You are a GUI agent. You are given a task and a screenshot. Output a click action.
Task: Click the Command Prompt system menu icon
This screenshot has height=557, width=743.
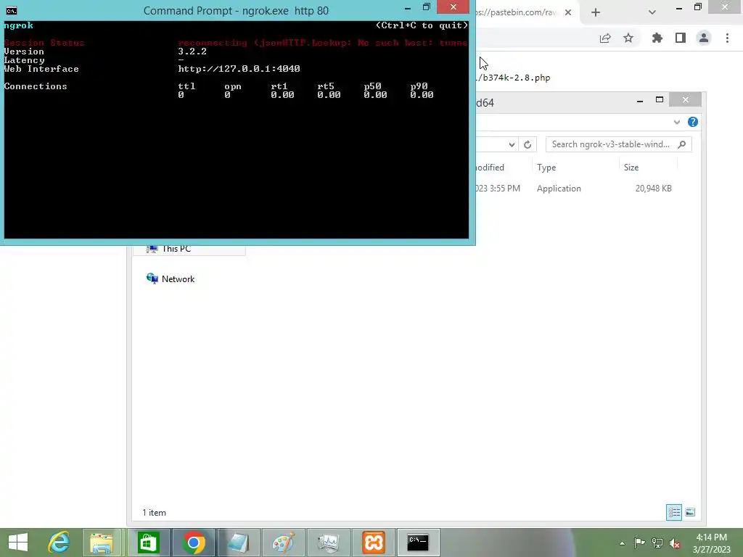[x=12, y=10]
